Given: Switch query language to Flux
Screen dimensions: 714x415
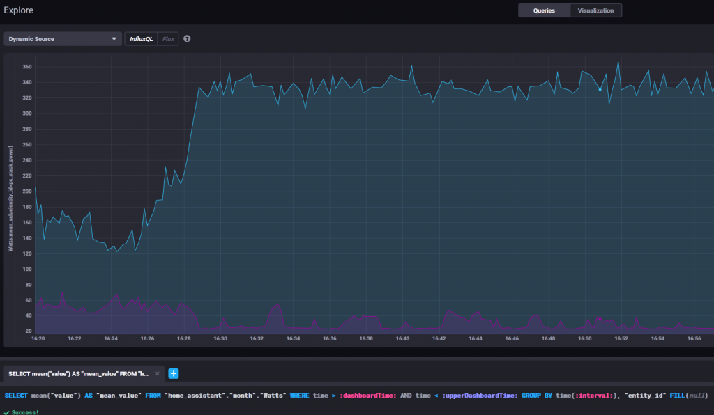Looking at the screenshot, I should 168,39.
